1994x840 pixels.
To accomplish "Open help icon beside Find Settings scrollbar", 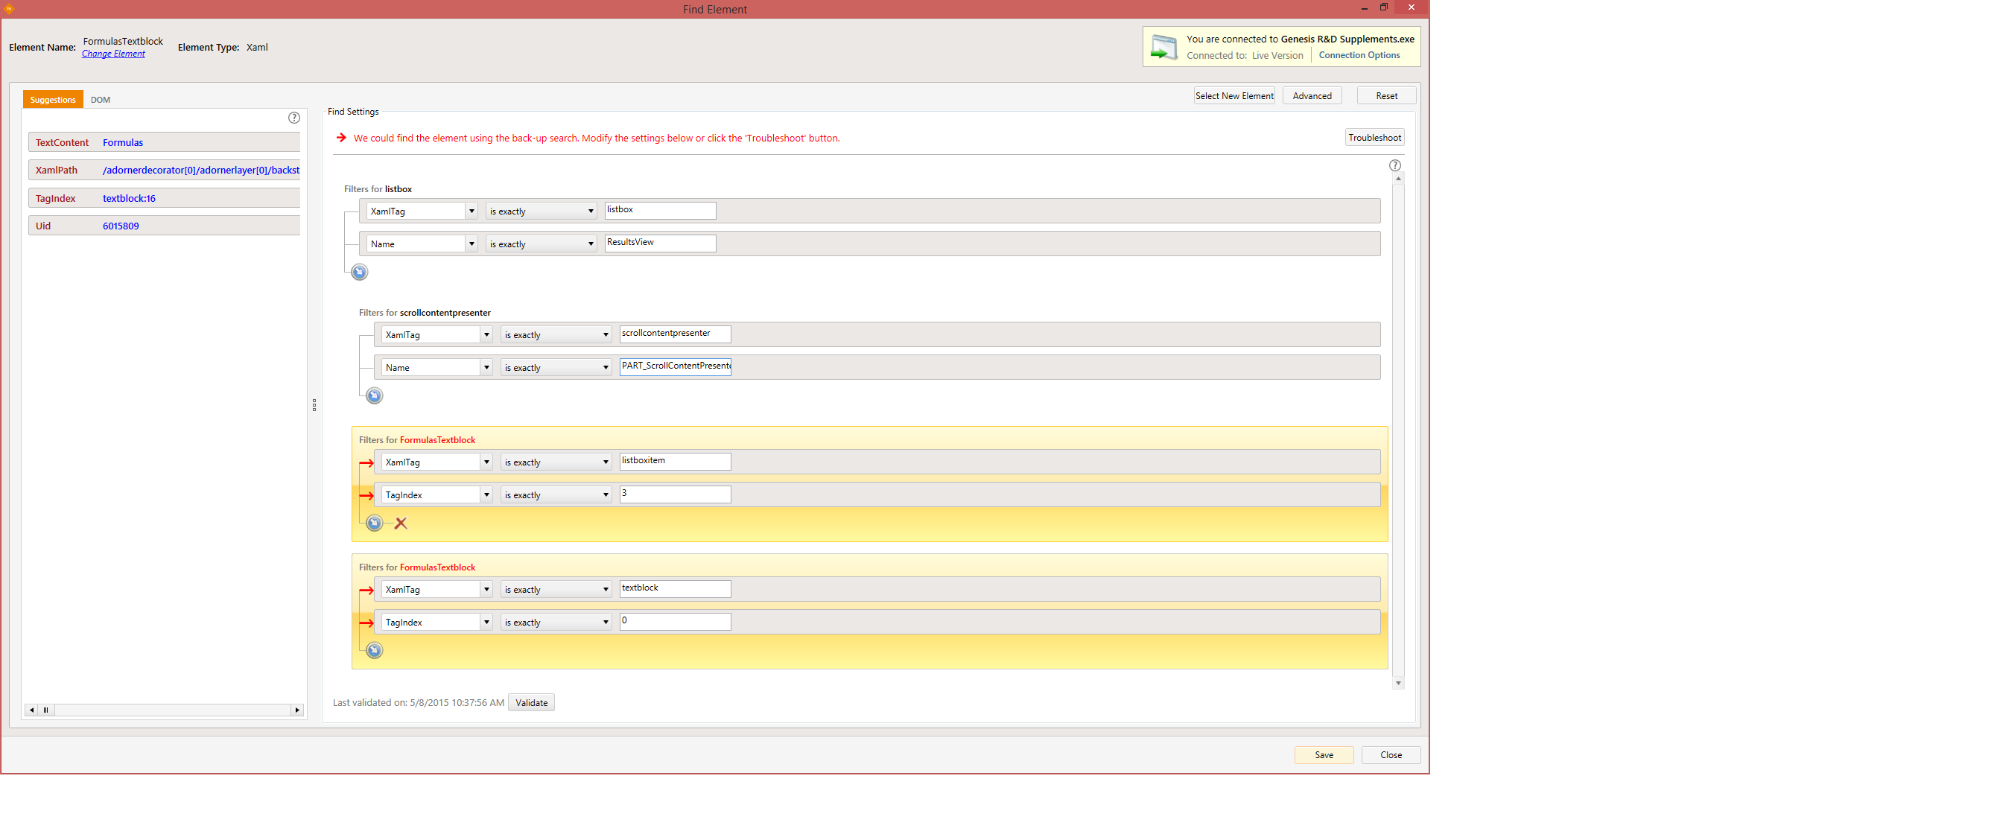I will (1394, 165).
